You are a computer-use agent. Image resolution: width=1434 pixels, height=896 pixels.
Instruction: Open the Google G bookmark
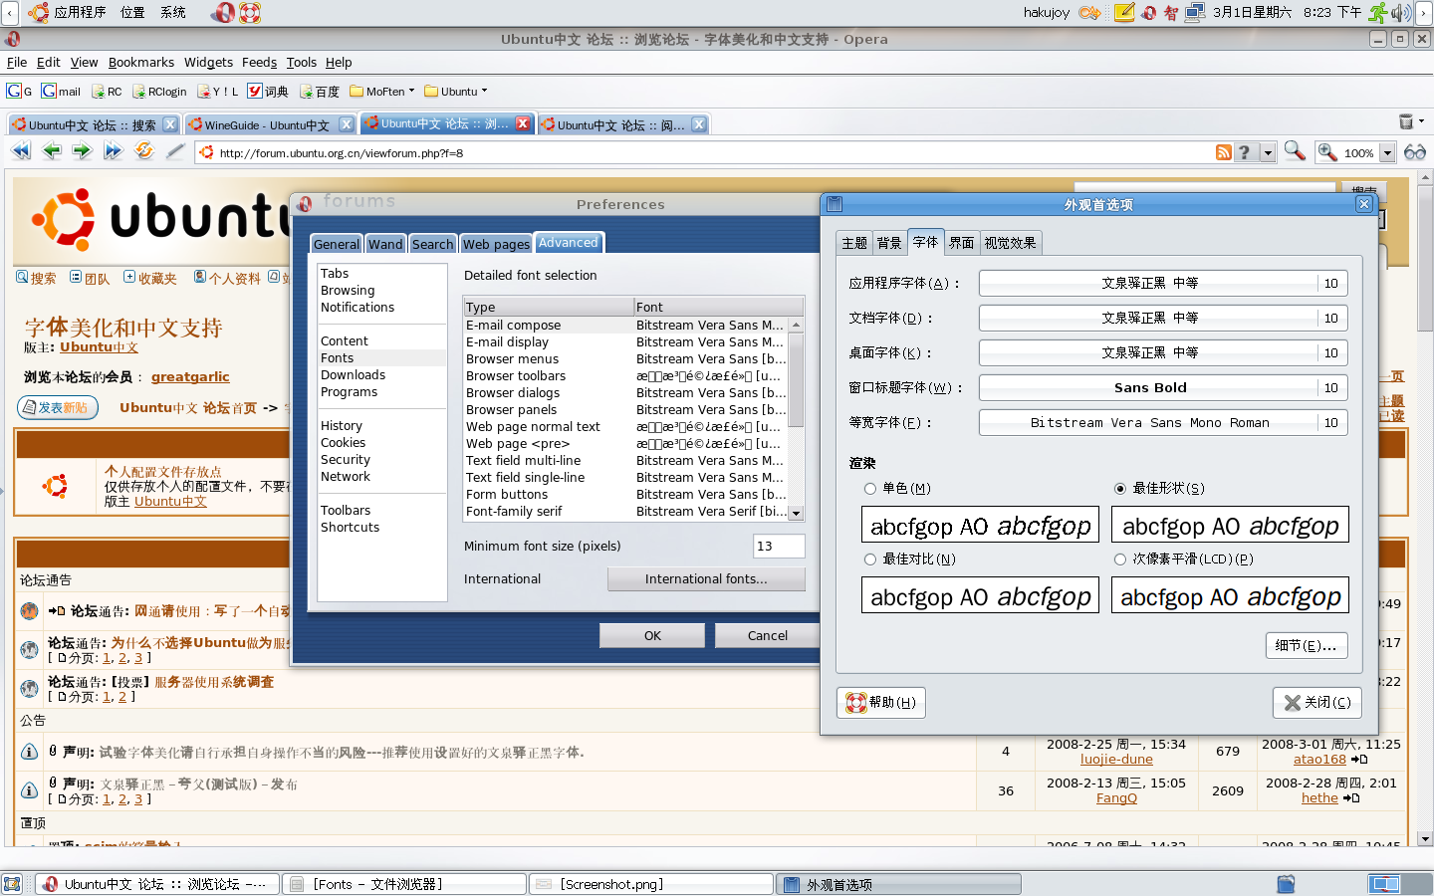19,91
